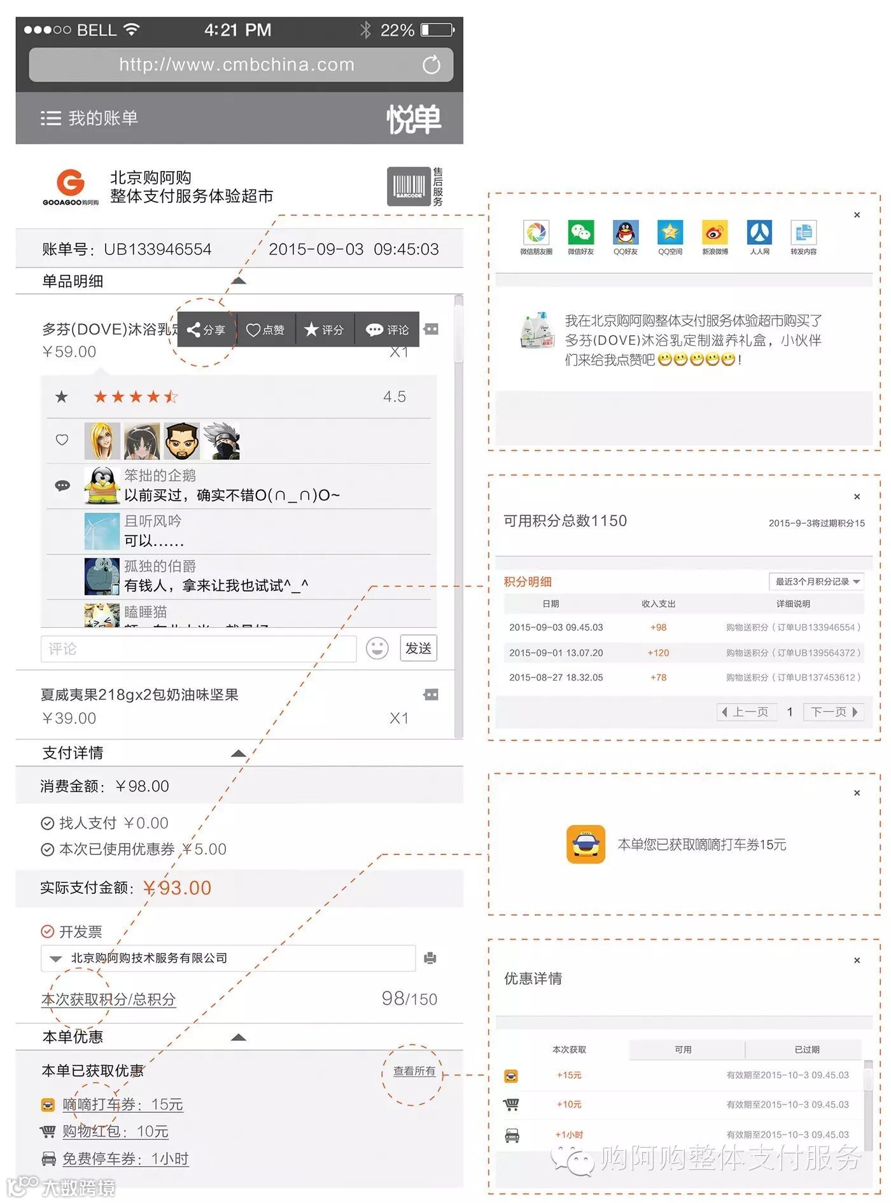Select the points row dated 2015-09-01 13.07.20
This screenshot has width=891, height=1203.
[x=684, y=653]
